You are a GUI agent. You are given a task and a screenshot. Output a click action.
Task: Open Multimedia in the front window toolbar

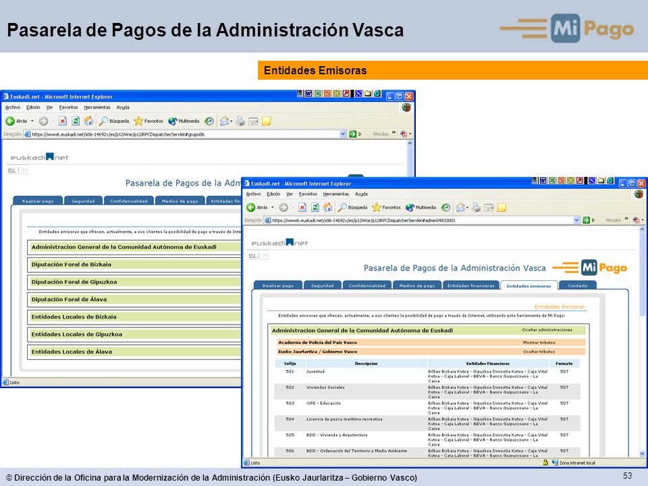(x=421, y=207)
